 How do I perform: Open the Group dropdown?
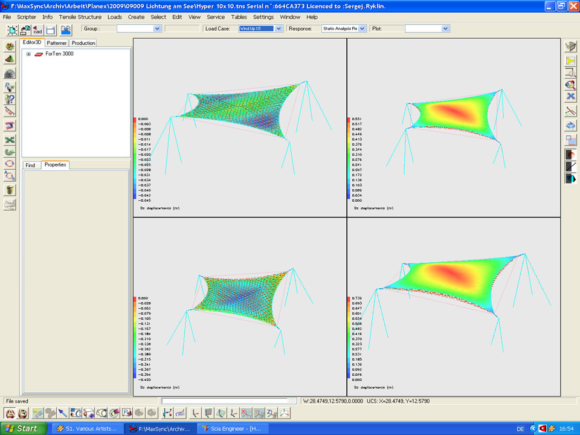(x=138, y=28)
